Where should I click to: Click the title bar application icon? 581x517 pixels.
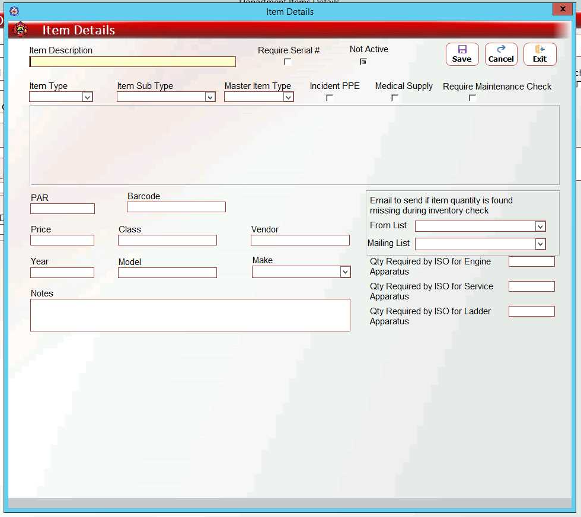click(x=14, y=11)
